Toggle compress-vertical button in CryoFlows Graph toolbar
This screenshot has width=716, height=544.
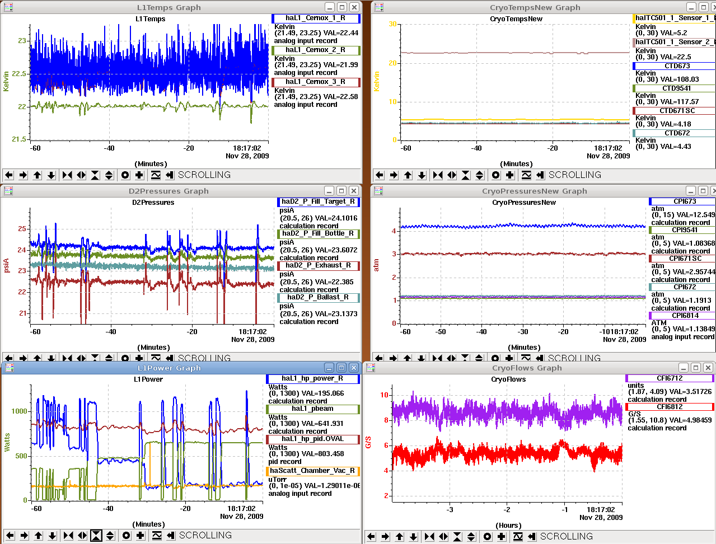(x=457, y=537)
